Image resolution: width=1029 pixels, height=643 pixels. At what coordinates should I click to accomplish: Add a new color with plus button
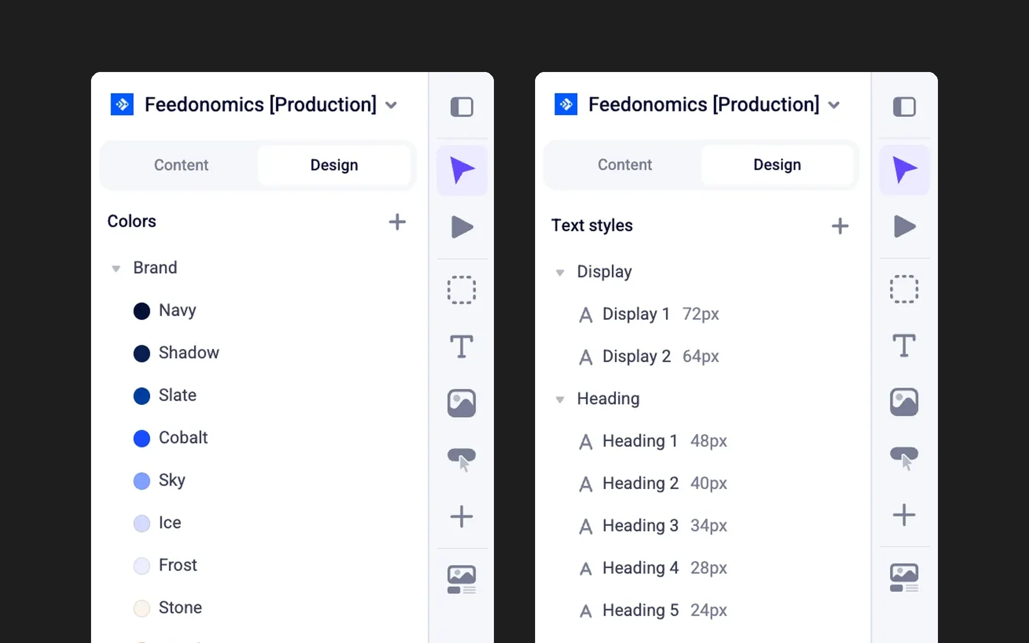[x=397, y=222]
